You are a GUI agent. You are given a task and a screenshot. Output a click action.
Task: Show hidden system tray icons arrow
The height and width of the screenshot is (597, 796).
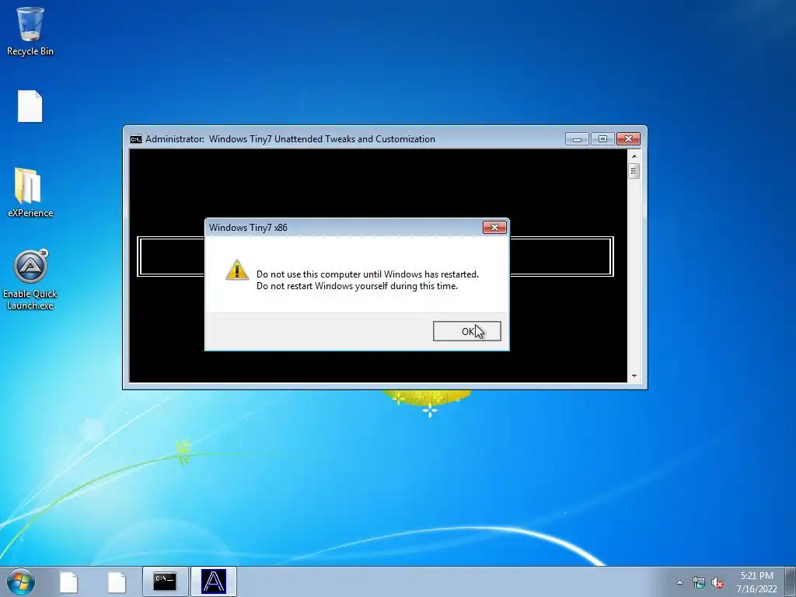coord(679,582)
